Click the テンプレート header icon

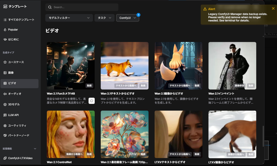pos(5,6)
